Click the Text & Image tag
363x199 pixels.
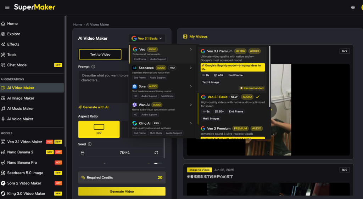pyautogui.click(x=211, y=82)
